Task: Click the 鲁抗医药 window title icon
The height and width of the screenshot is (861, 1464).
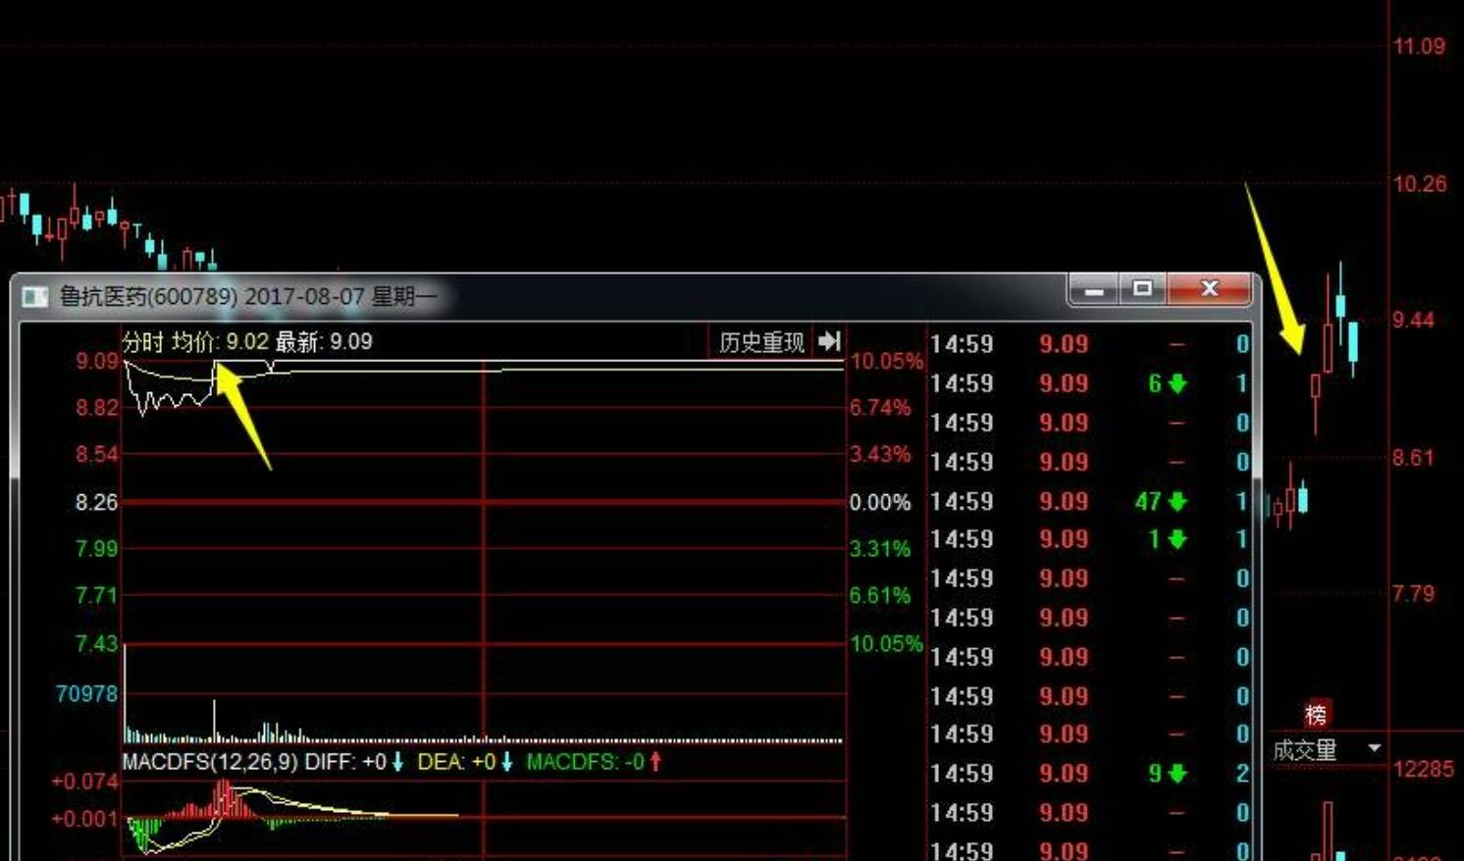Action: [35, 296]
